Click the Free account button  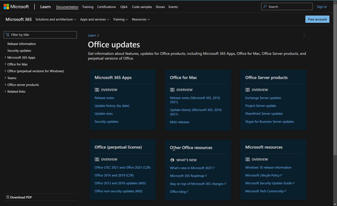click(317, 19)
